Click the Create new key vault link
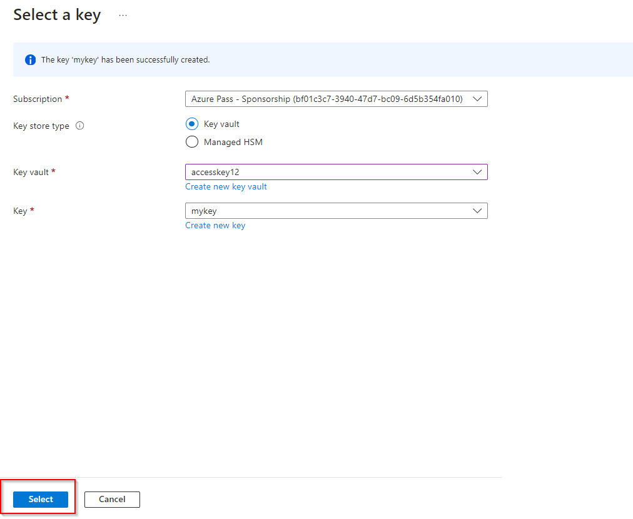Viewport: 633px width, 519px height. [226, 186]
